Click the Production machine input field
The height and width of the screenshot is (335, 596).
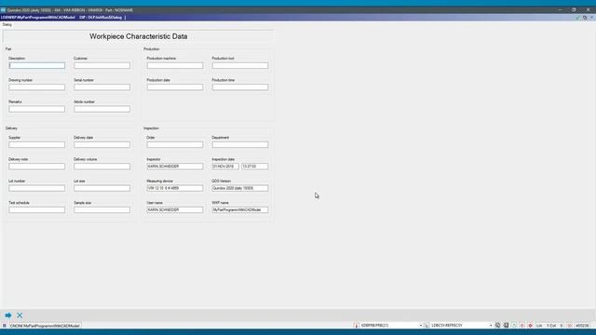pyautogui.click(x=175, y=66)
